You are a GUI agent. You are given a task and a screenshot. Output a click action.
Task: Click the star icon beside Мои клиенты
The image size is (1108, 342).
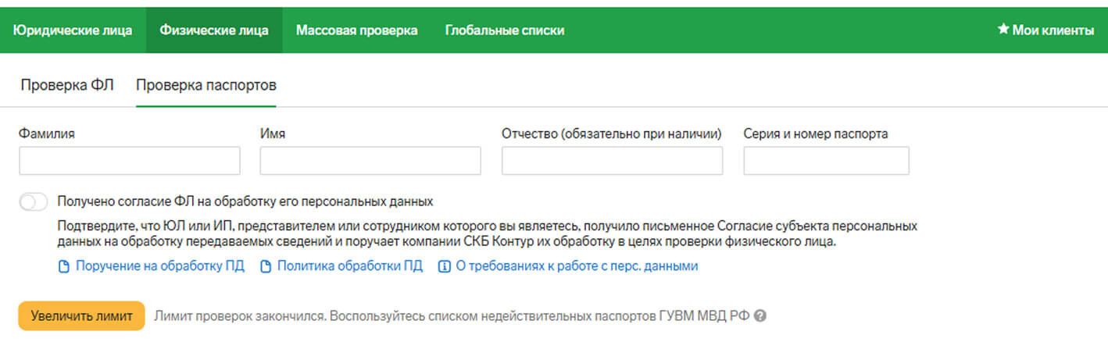[x=1003, y=30]
